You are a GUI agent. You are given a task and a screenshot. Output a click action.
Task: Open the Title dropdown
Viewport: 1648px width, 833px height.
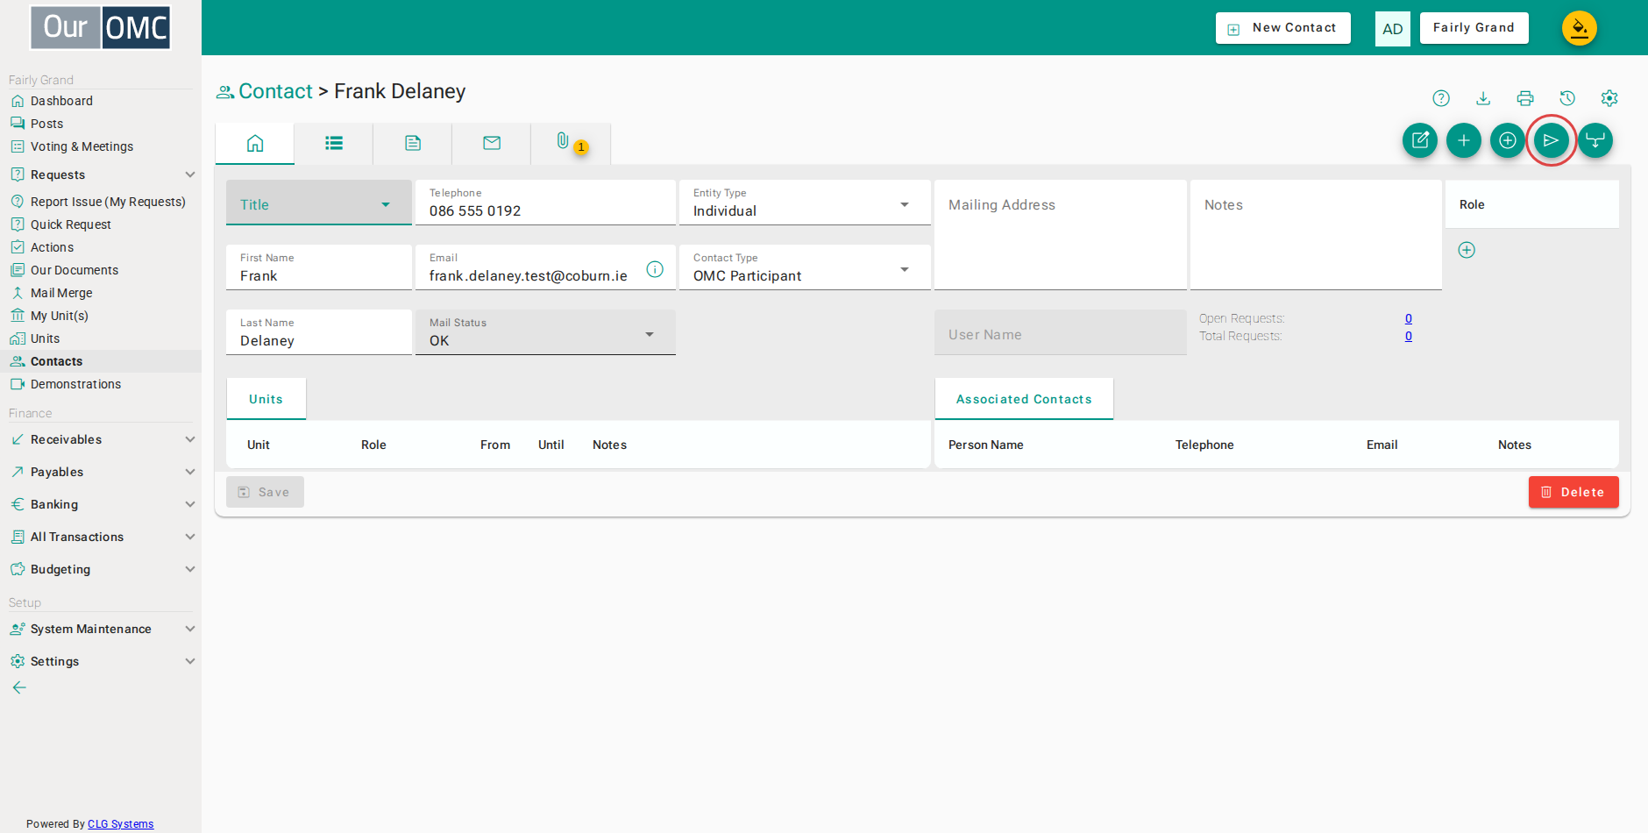[319, 203]
